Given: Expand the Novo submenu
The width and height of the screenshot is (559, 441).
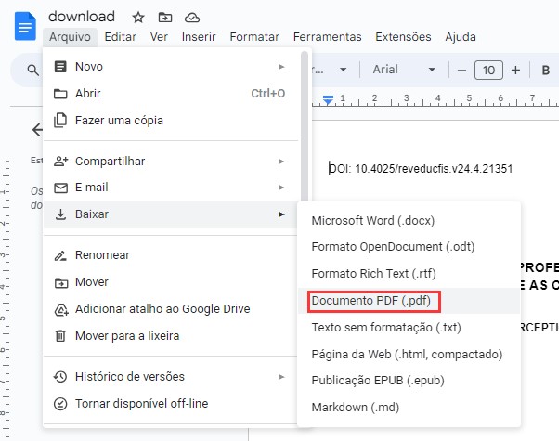Looking at the screenshot, I should (x=171, y=67).
